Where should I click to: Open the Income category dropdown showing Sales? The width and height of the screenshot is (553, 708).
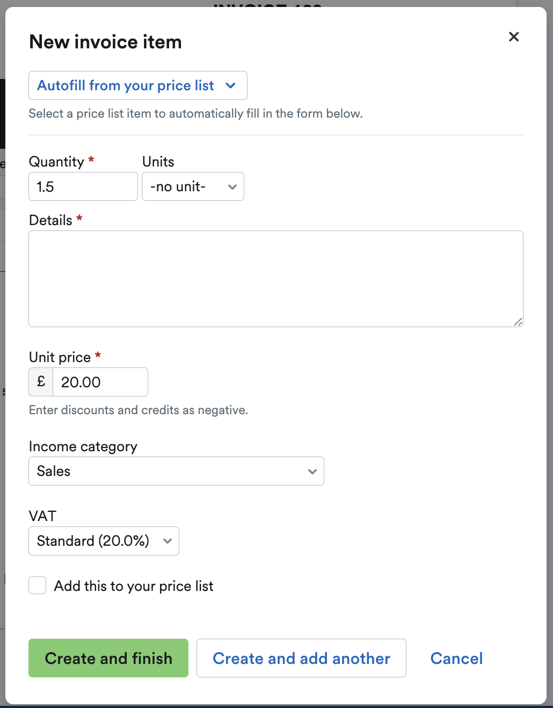176,471
